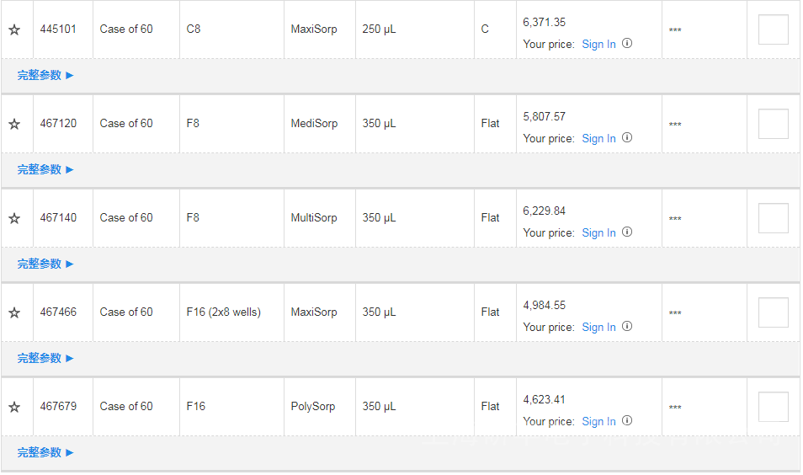This screenshot has height=475, width=803.
Task: Select checkbox for PolySorp 467679 row
Action: pos(773,407)
